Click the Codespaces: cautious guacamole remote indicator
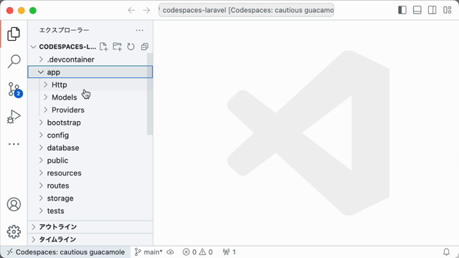Image resolution: width=459 pixels, height=258 pixels. (x=66, y=252)
